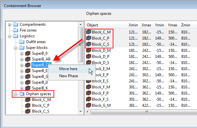
Task: Click the Ymax value of Block_F_P row
Action: 173,93
